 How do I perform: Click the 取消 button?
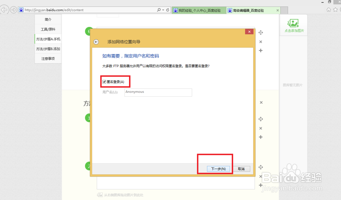pos(241,169)
